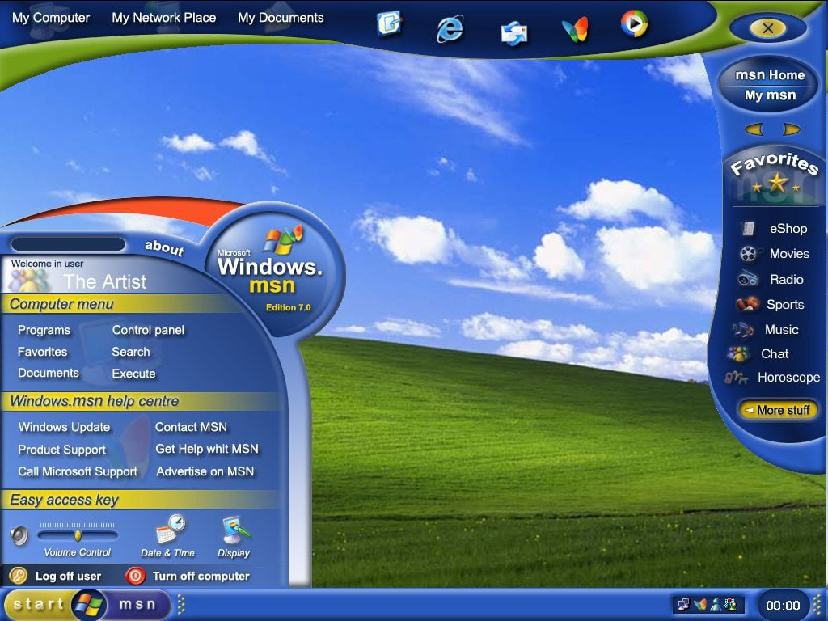Open Horoscope in Favorites list
The height and width of the screenshot is (621, 828).
[x=788, y=378]
